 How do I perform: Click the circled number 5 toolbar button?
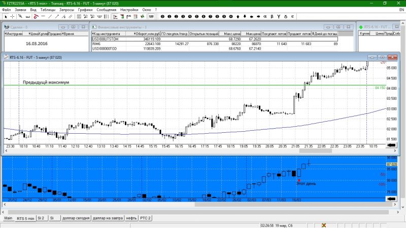(196, 17)
